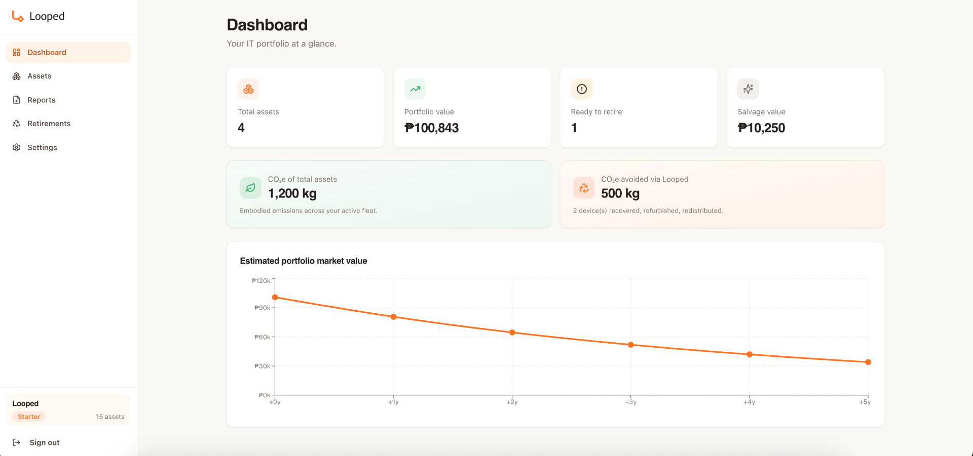Open Settings from the sidebar
Image resolution: width=973 pixels, height=456 pixels.
pos(68,147)
